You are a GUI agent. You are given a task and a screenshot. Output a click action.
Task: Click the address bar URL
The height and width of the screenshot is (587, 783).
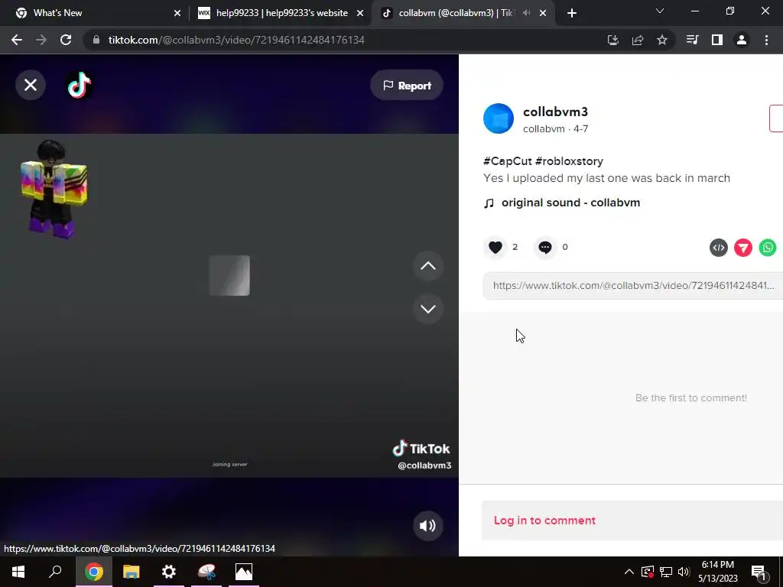[x=236, y=40]
